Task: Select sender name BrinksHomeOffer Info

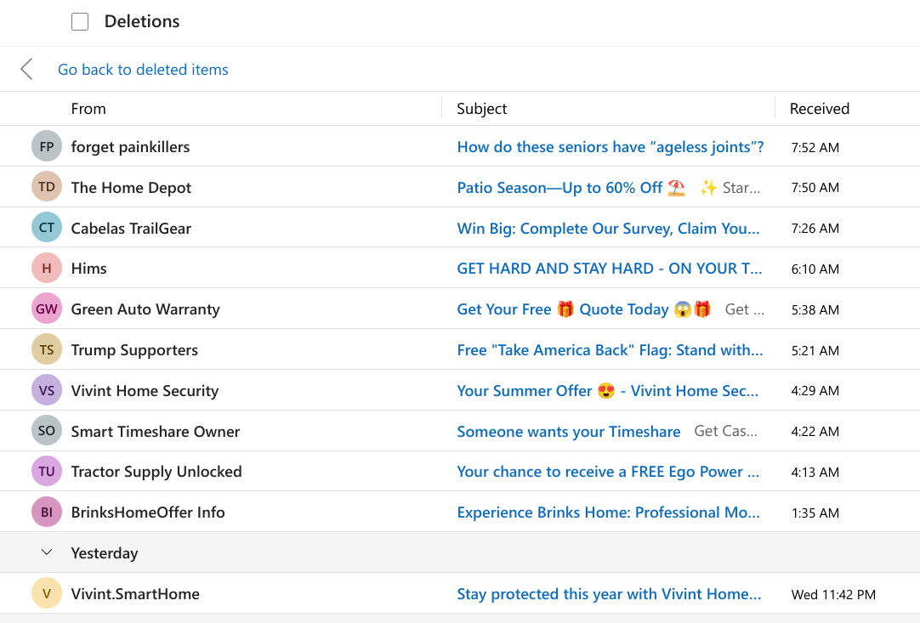Action: pyautogui.click(x=148, y=513)
